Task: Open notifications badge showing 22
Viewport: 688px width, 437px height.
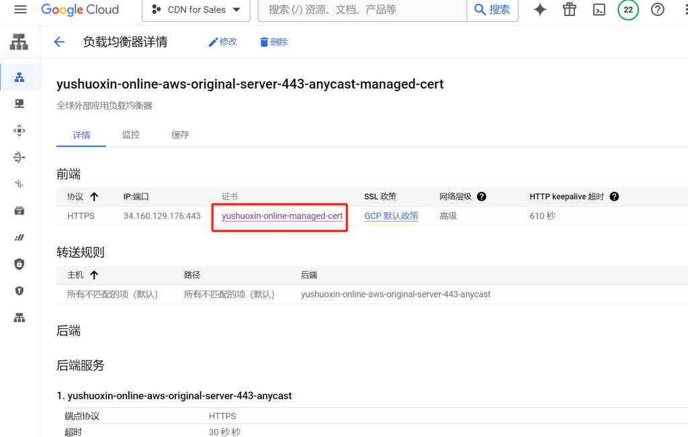Action: 628,9
